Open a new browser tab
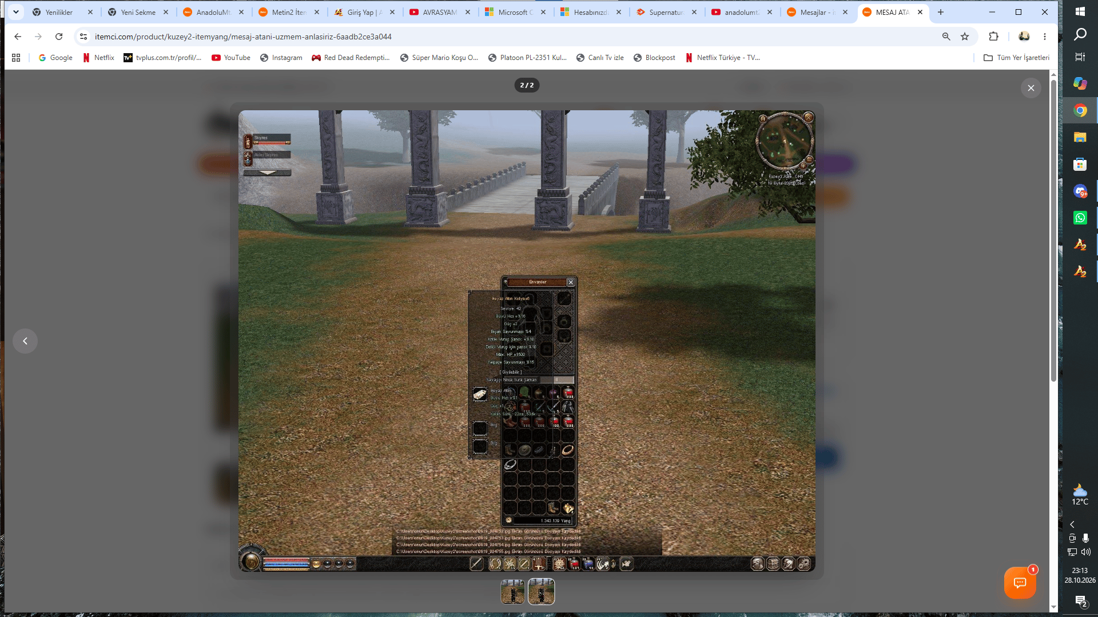The height and width of the screenshot is (617, 1098). point(940,12)
